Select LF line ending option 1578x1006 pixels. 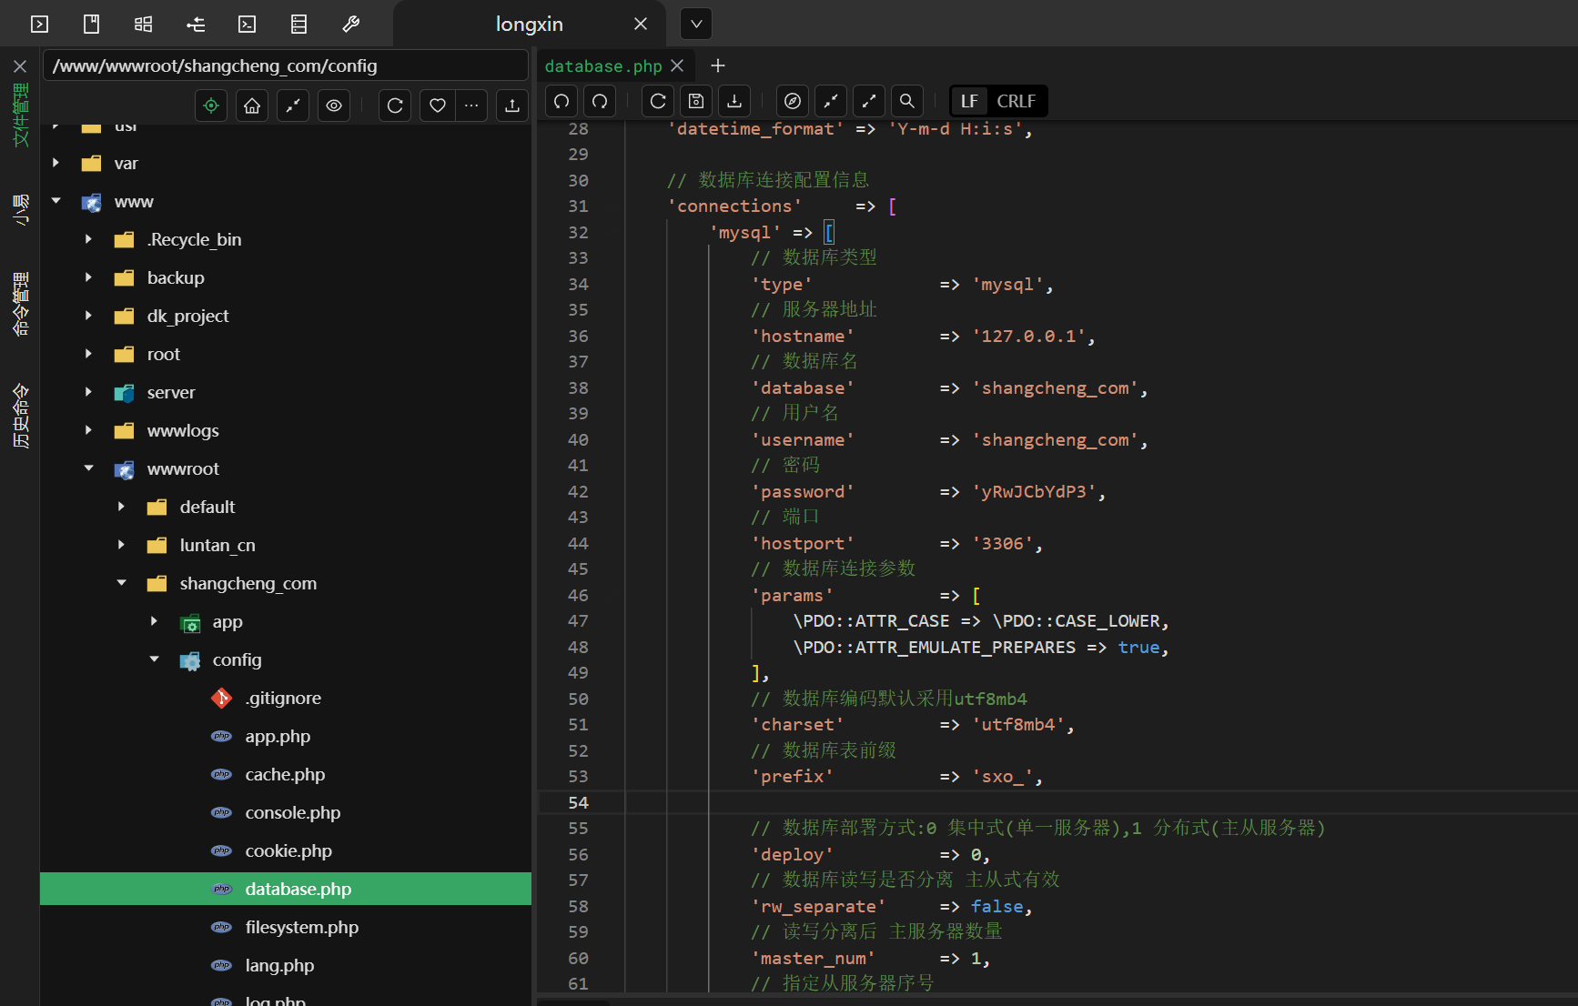pyautogui.click(x=969, y=101)
